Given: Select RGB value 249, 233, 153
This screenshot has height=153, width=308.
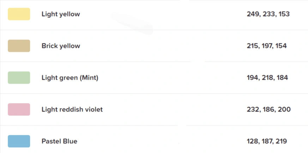Looking at the screenshot, I should [268, 14].
